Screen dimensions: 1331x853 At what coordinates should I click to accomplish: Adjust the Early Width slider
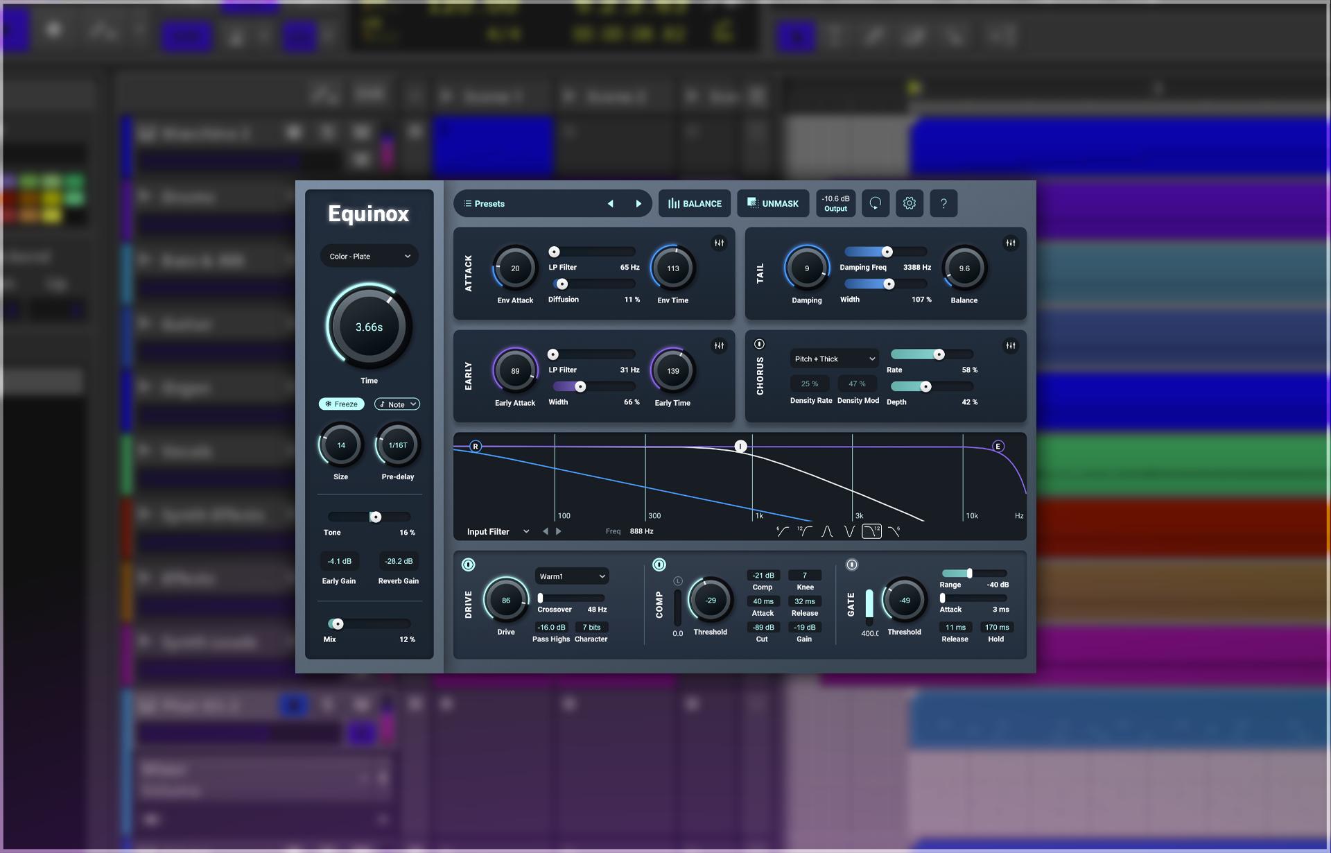click(x=594, y=386)
